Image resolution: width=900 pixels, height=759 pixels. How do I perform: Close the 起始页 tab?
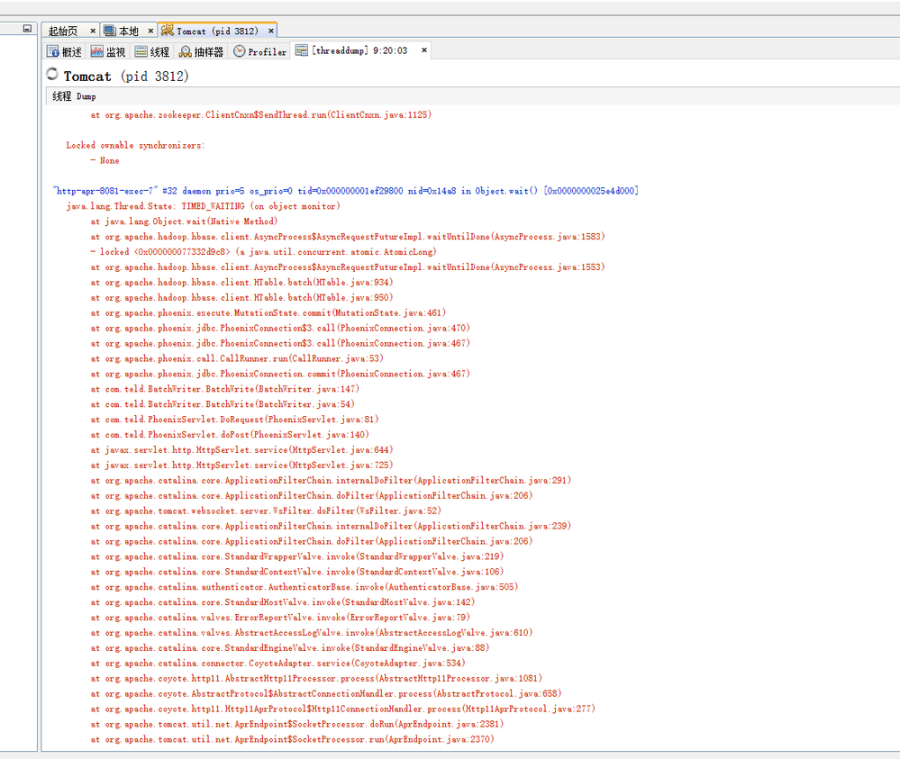coord(93,31)
